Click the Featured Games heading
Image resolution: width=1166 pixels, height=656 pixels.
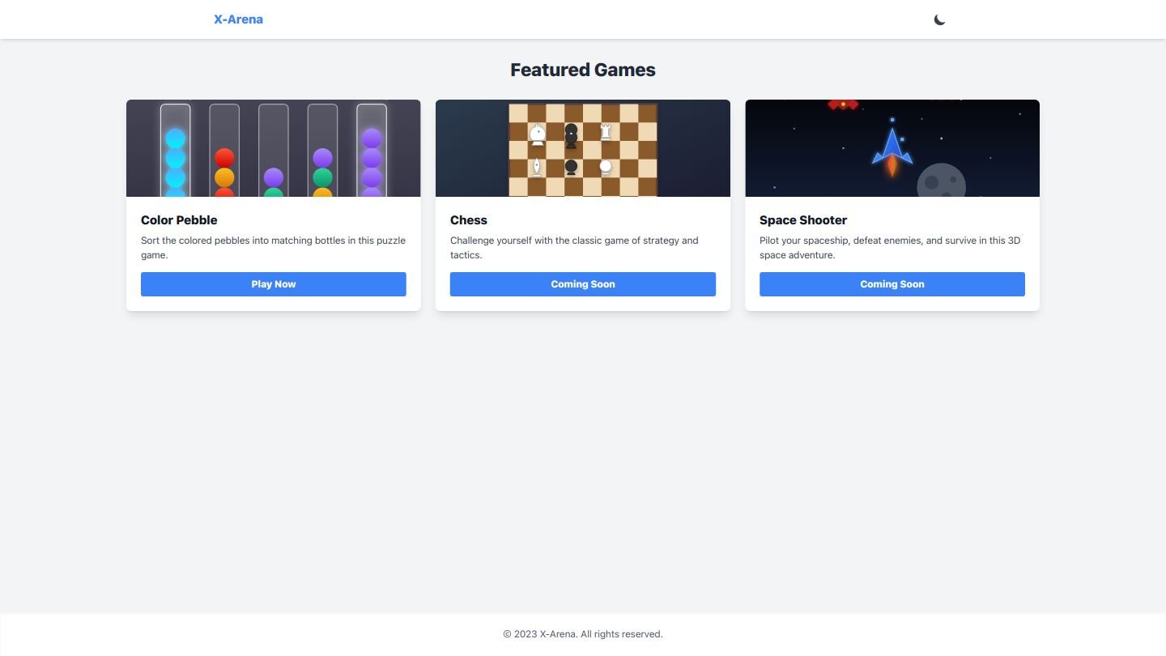point(582,70)
